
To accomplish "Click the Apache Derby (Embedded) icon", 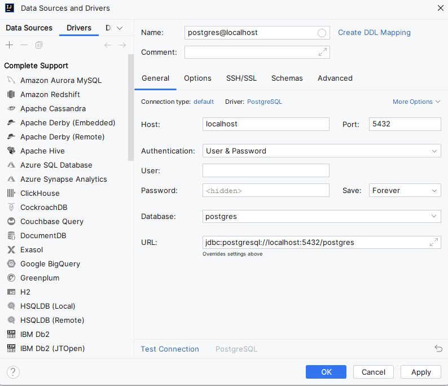I will click(11, 122).
